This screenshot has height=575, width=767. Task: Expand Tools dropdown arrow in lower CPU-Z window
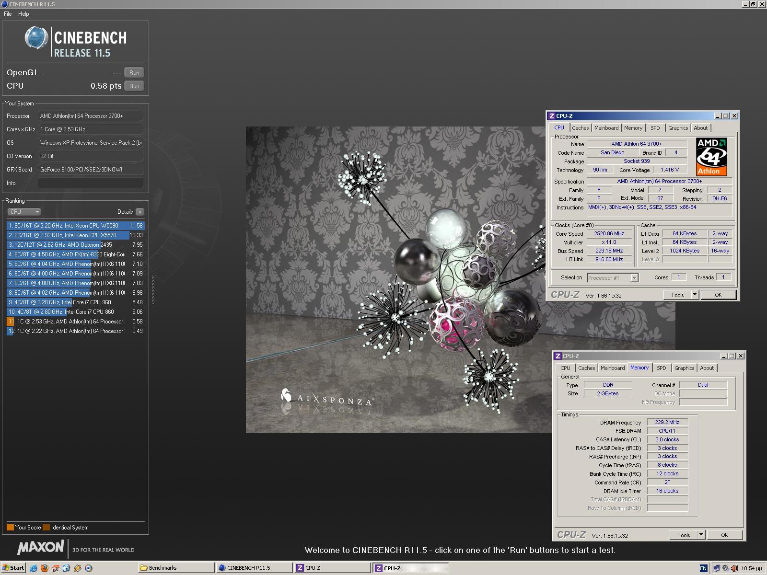pyautogui.click(x=701, y=535)
